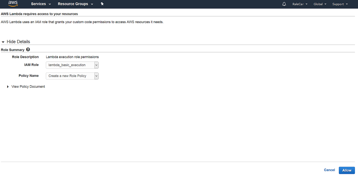Click 'Lambda execution role permissions' text
358x178 pixels.
(72, 57)
